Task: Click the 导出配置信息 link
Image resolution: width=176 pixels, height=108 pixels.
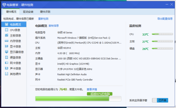Action: click(165, 19)
